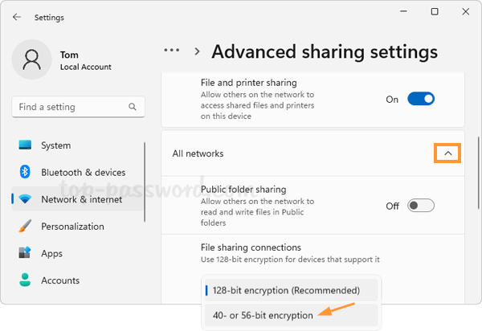Click the Apps icon in sidebar

25,254
